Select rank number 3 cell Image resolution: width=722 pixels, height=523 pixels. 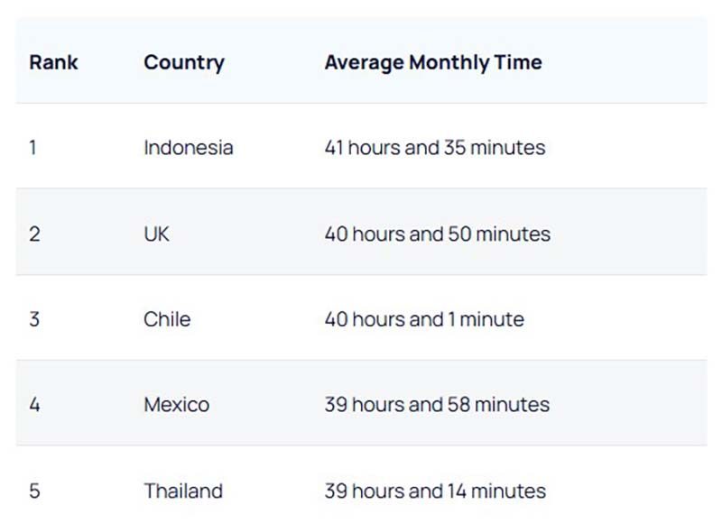pos(34,319)
